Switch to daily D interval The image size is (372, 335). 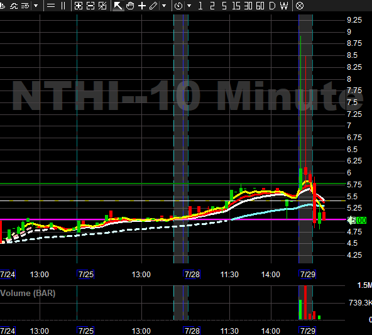pyautogui.click(x=272, y=6)
